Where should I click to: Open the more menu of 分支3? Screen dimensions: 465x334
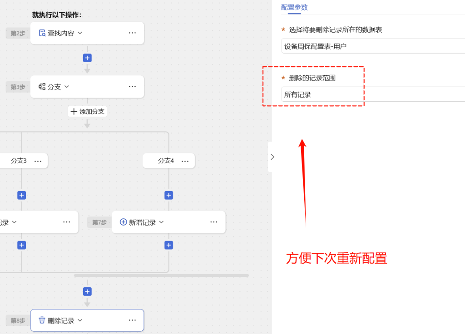click(38, 161)
